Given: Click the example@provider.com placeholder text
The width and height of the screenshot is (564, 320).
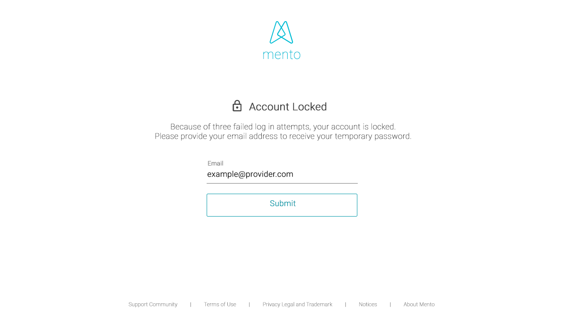Looking at the screenshot, I should pos(250,174).
